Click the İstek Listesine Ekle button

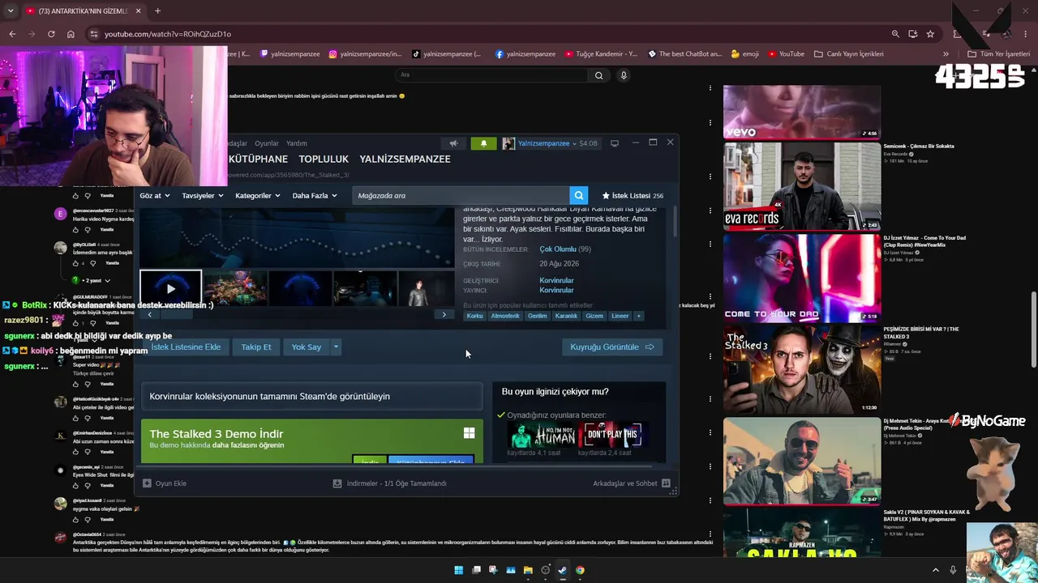tap(186, 347)
